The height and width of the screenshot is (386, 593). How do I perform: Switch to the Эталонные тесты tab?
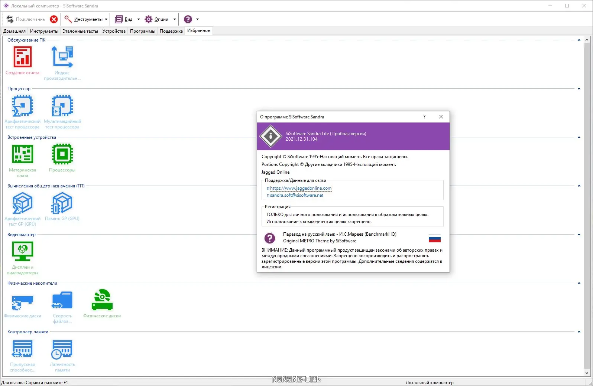coord(80,31)
